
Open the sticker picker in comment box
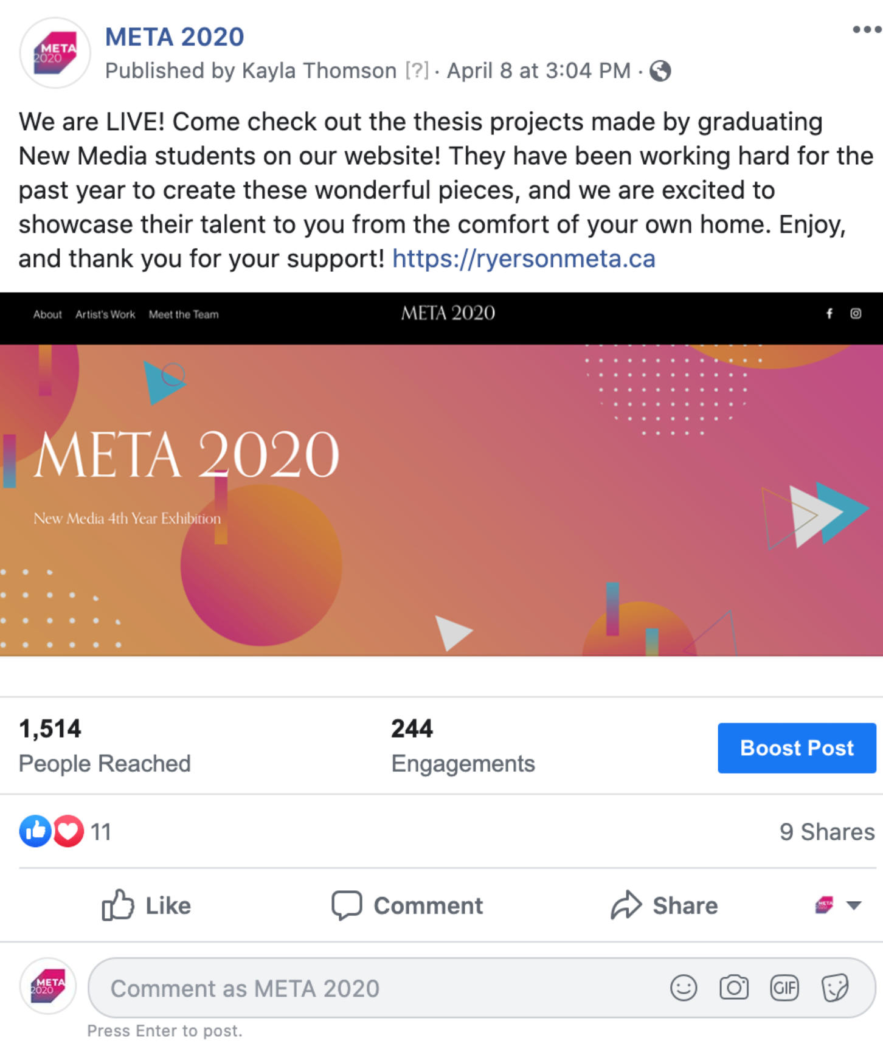[835, 988]
